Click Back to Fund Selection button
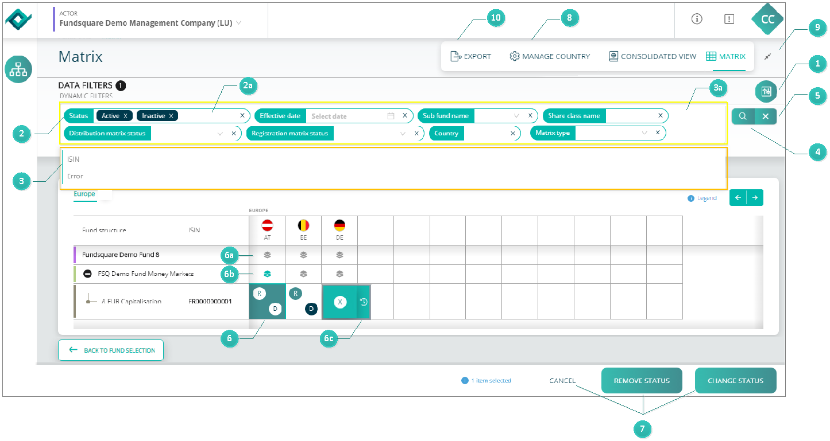This screenshot has height=441, width=830. 111,350
